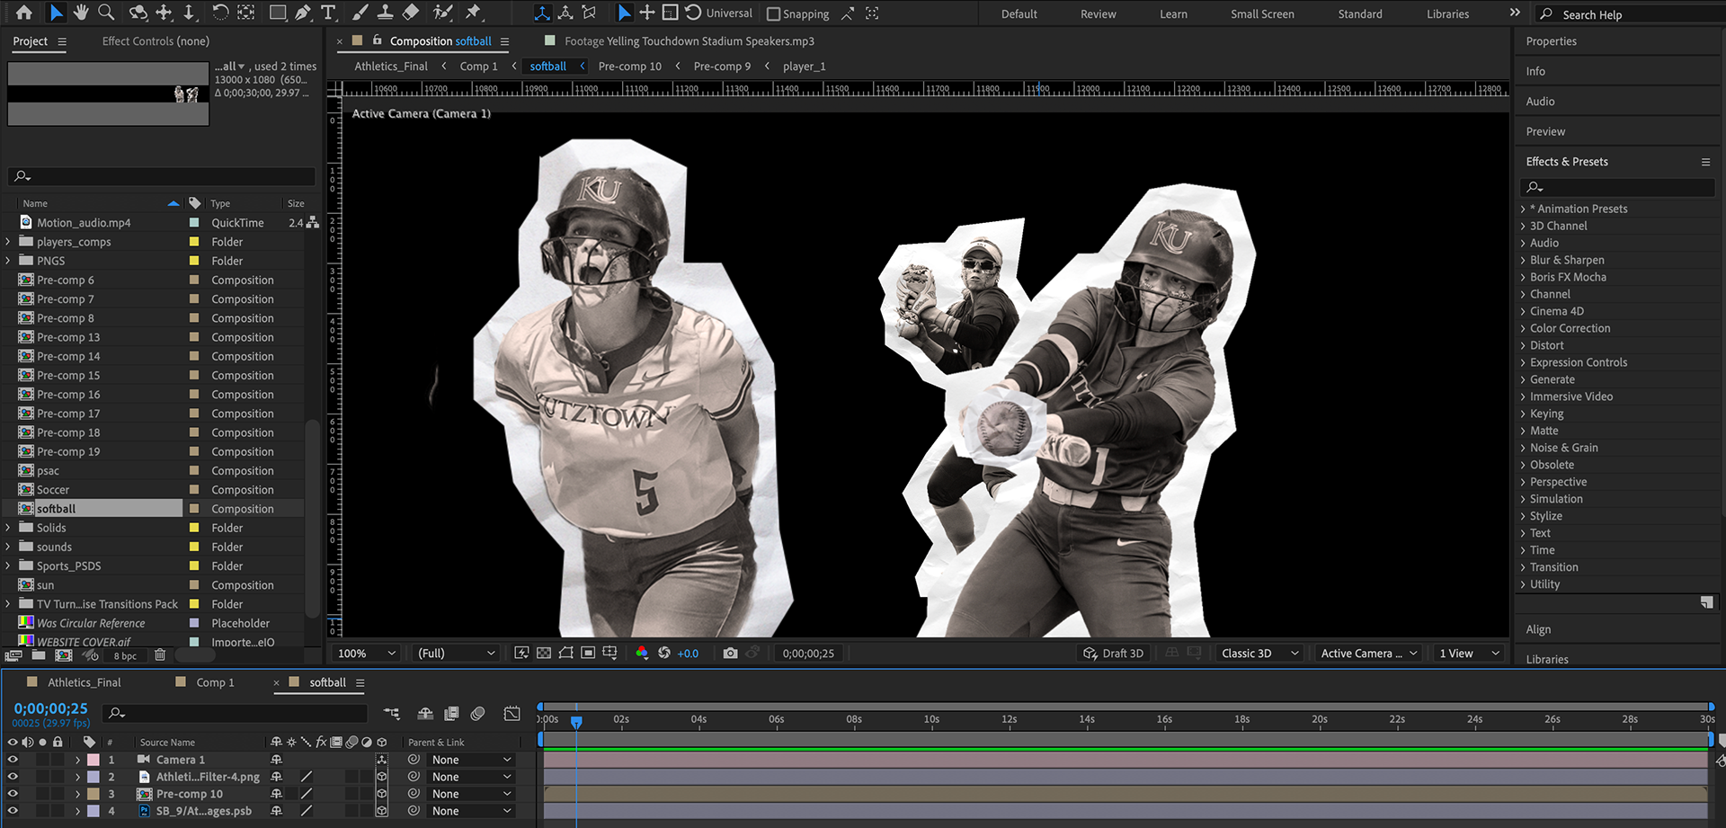Screen dimensions: 1726x828
Task: Toggle 3D layer switch for Athleti...Filter-4.png
Action: click(x=382, y=777)
